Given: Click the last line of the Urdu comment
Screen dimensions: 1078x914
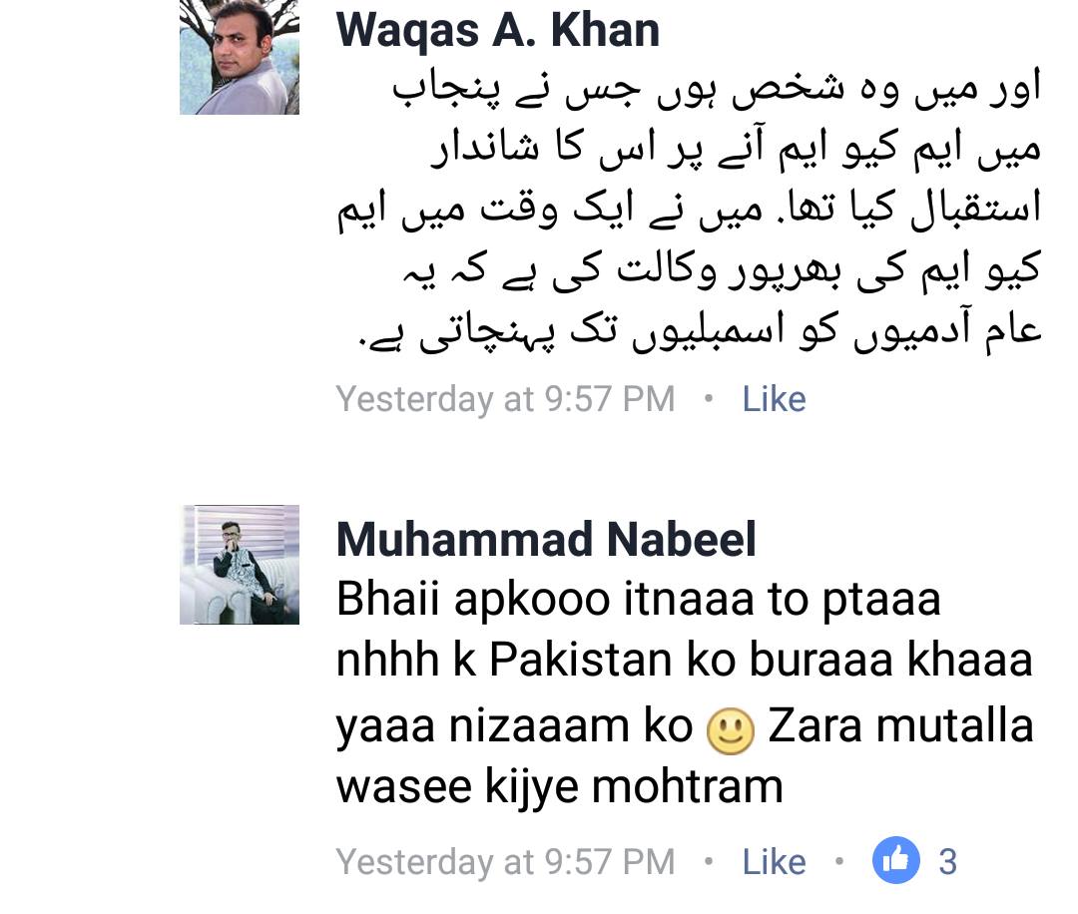Looking at the screenshot, I should 700,332.
